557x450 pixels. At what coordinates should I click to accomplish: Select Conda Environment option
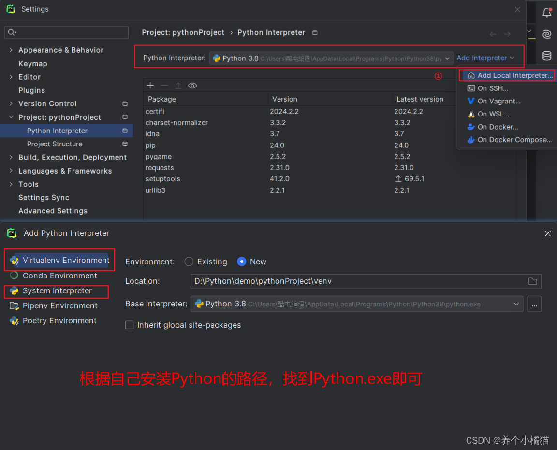(x=53, y=276)
